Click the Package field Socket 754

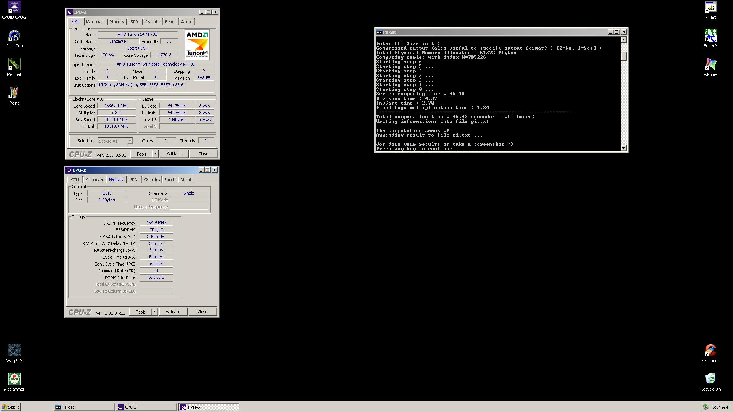[x=137, y=48]
